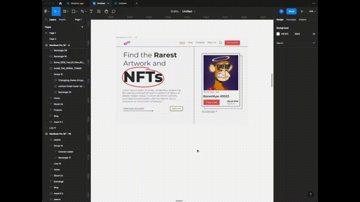Click the Present play icon
Viewport: 360px width, 202px height.
pyautogui.click(x=302, y=12)
